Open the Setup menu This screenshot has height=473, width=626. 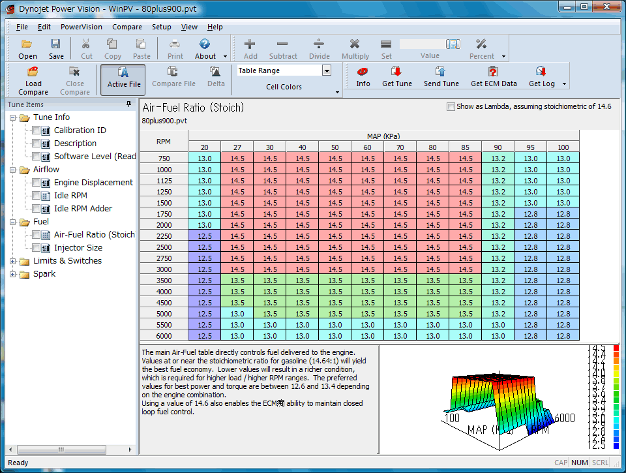(x=161, y=27)
